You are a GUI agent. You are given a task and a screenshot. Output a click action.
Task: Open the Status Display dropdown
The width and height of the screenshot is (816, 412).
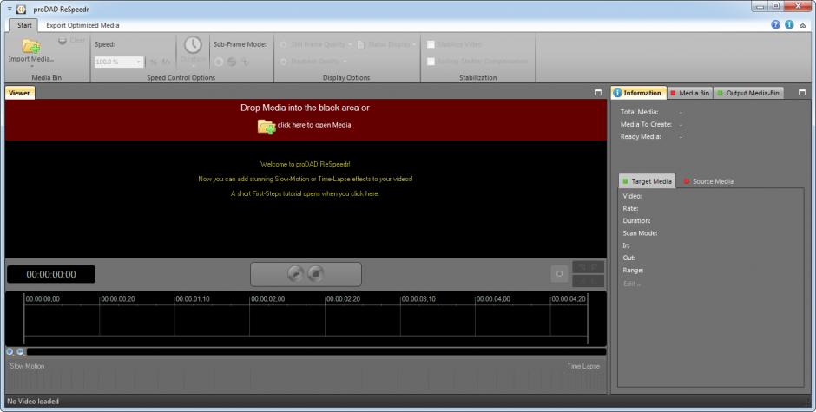coord(414,45)
